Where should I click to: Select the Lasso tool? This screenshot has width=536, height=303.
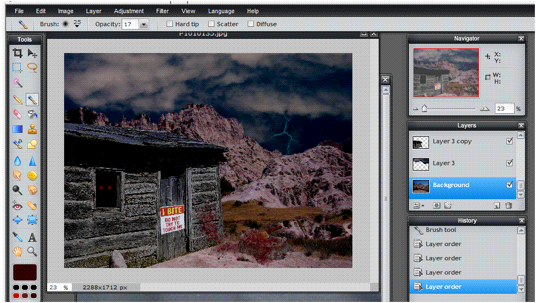(x=32, y=68)
